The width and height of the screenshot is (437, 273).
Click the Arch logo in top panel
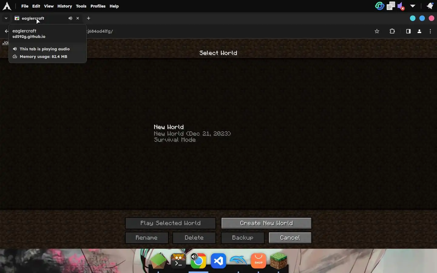(x=7, y=6)
